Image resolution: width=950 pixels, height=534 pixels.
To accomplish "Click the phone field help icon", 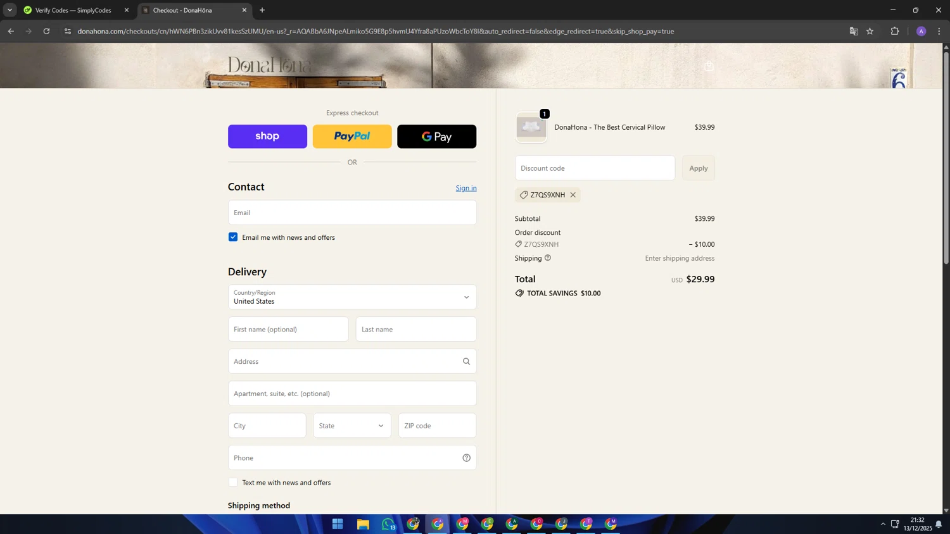I will pos(466,458).
